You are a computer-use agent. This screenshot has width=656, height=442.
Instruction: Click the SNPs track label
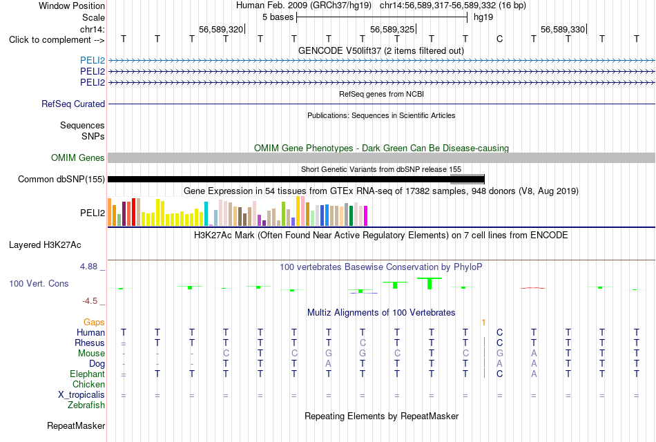pyautogui.click(x=93, y=136)
